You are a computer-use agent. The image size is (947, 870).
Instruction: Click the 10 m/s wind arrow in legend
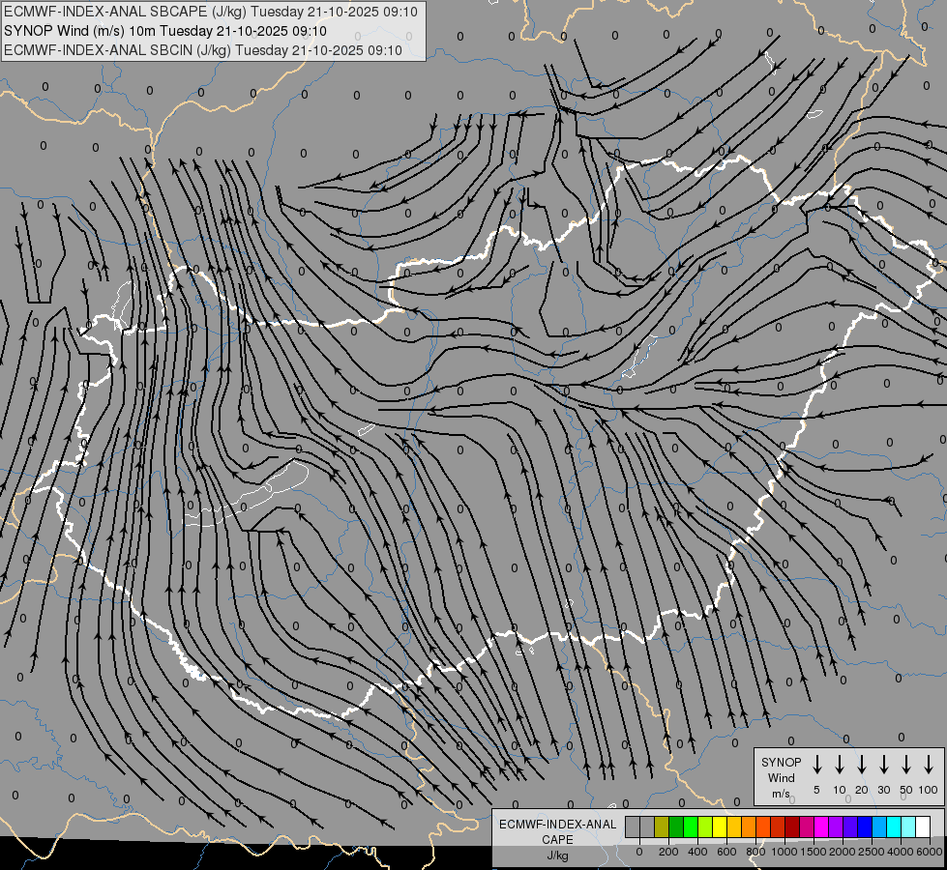(x=839, y=765)
